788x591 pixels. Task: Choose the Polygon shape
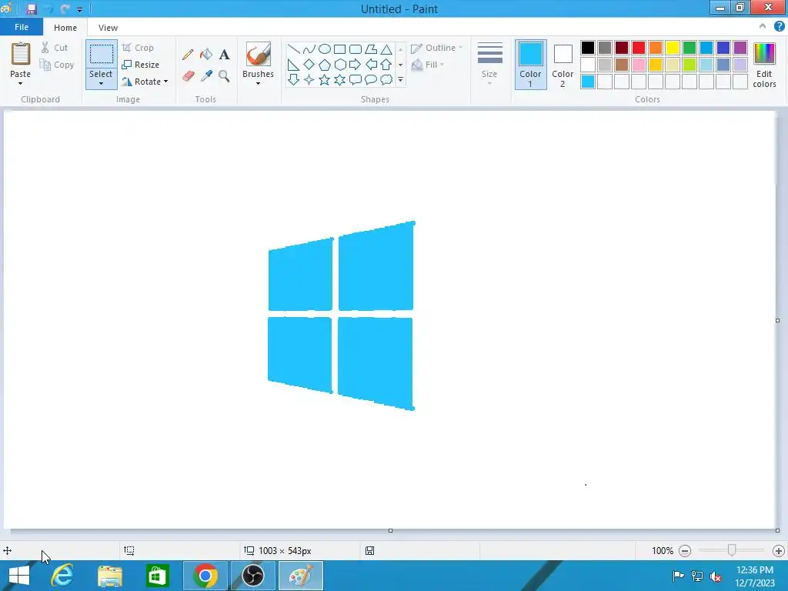tap(371, 49)
